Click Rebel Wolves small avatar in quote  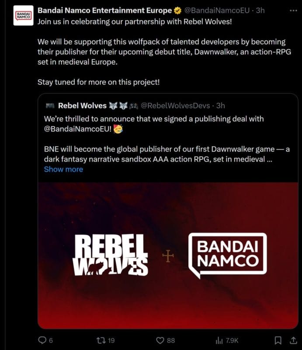49,105
